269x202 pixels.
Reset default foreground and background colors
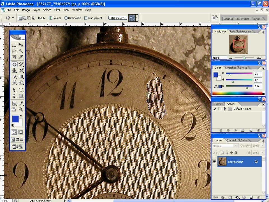click(x=13, y=125)
